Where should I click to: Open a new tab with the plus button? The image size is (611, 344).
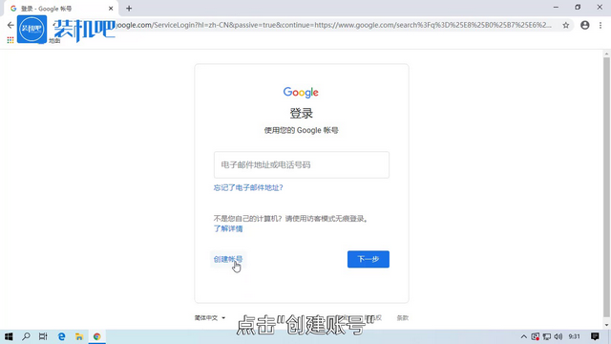[x=129, y=9]
